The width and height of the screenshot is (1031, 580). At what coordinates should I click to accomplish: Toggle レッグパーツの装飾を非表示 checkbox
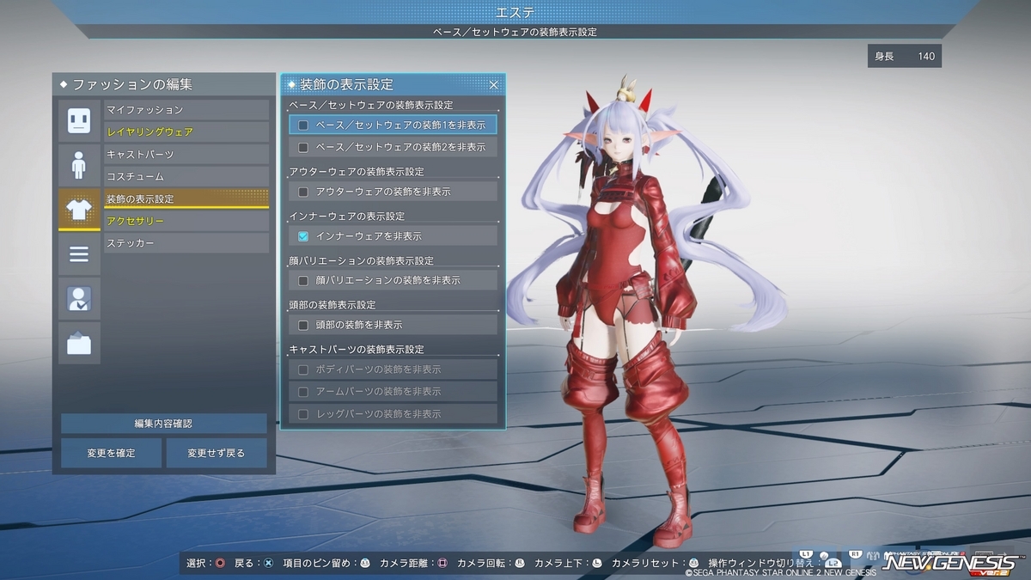(303, 414)
